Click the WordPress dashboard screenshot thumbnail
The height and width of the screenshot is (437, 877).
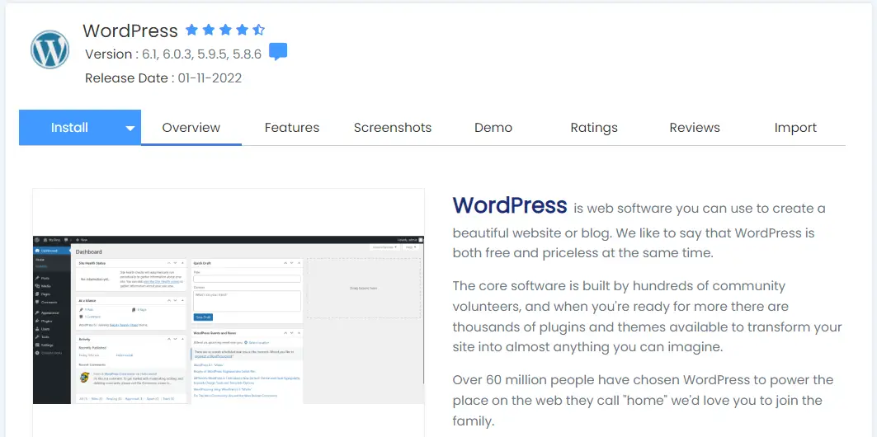229,320
